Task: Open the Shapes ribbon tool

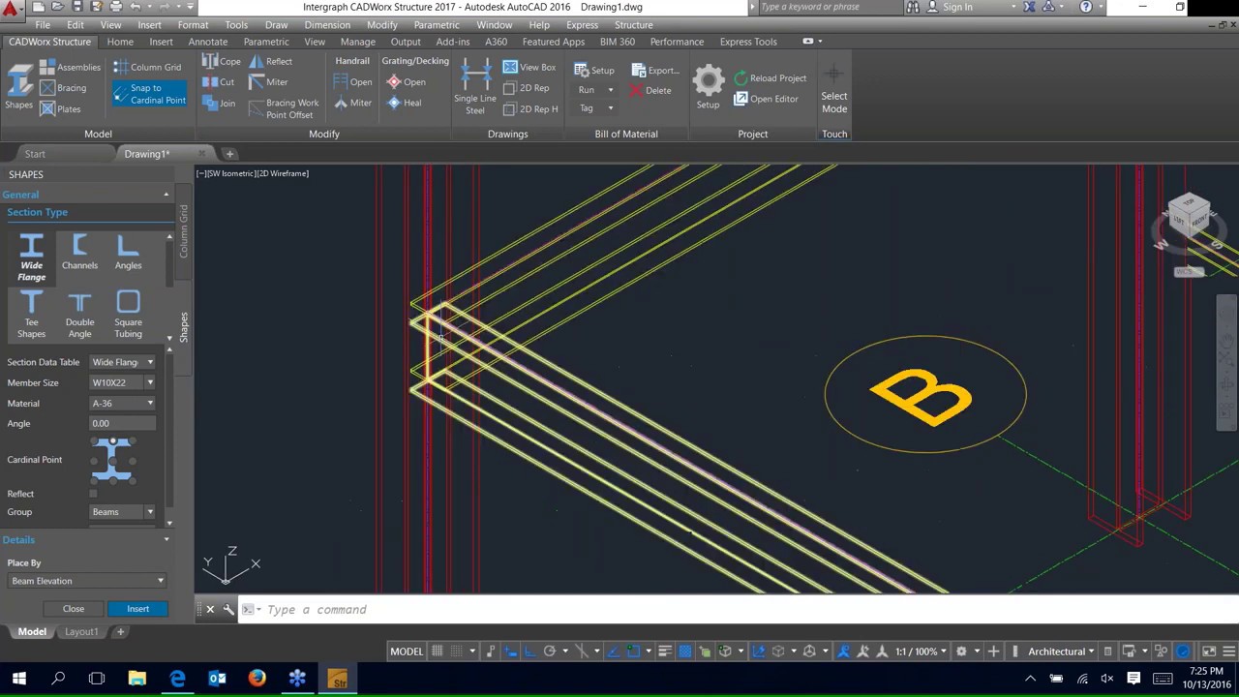Action: pos(18,86)
